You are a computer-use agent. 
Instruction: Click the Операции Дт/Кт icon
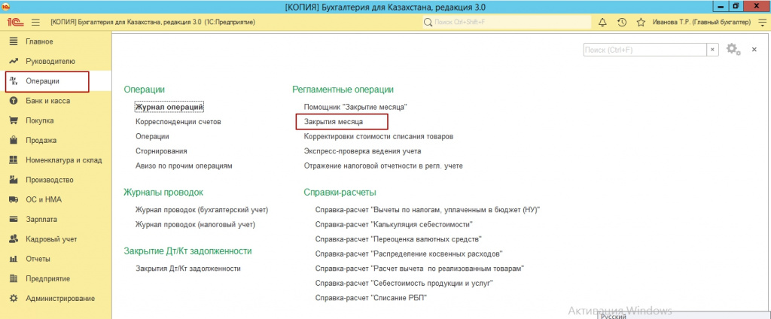[14, 81]
